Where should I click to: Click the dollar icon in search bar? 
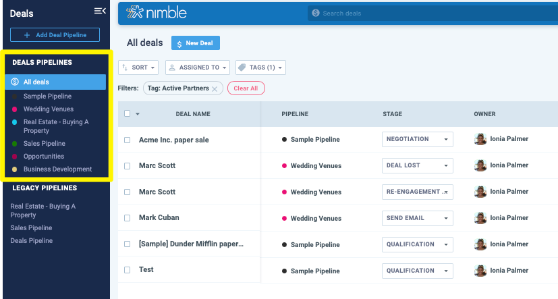point(316,13)
